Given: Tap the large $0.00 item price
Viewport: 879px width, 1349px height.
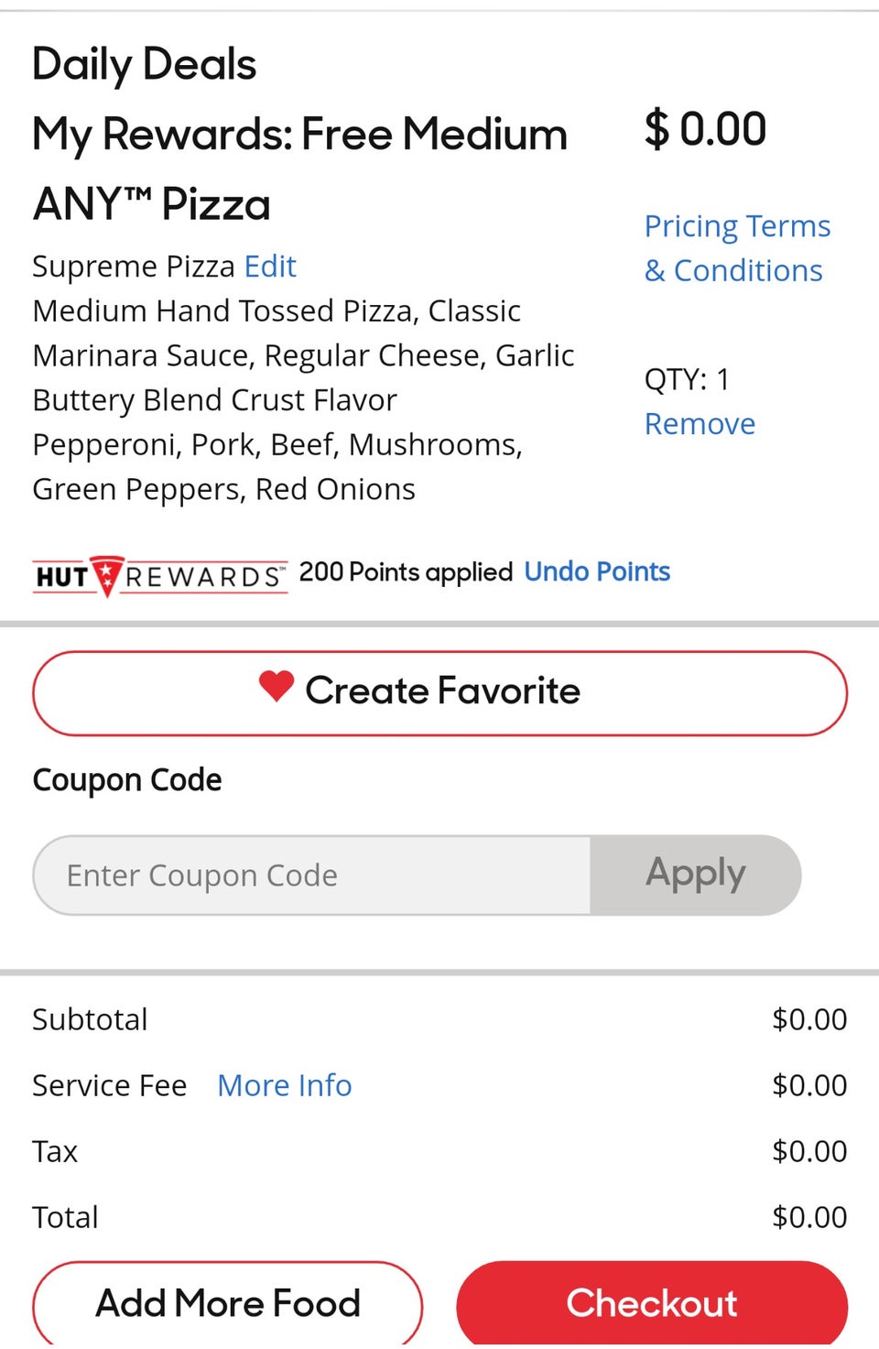Looking at the screenshot, I should tap(705, 129).
